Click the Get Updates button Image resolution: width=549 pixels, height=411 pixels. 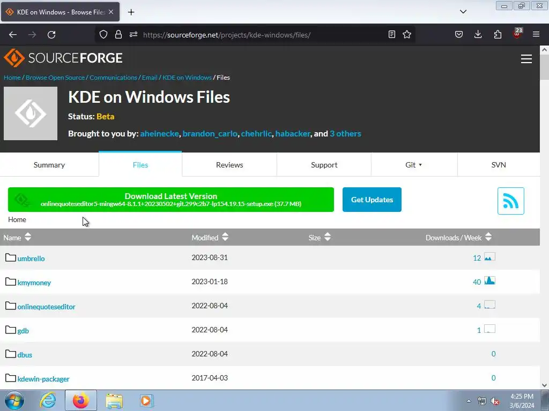tap(372, 200)
